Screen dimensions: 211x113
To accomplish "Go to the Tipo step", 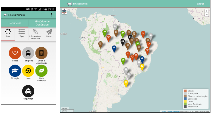I will [22, 33].
